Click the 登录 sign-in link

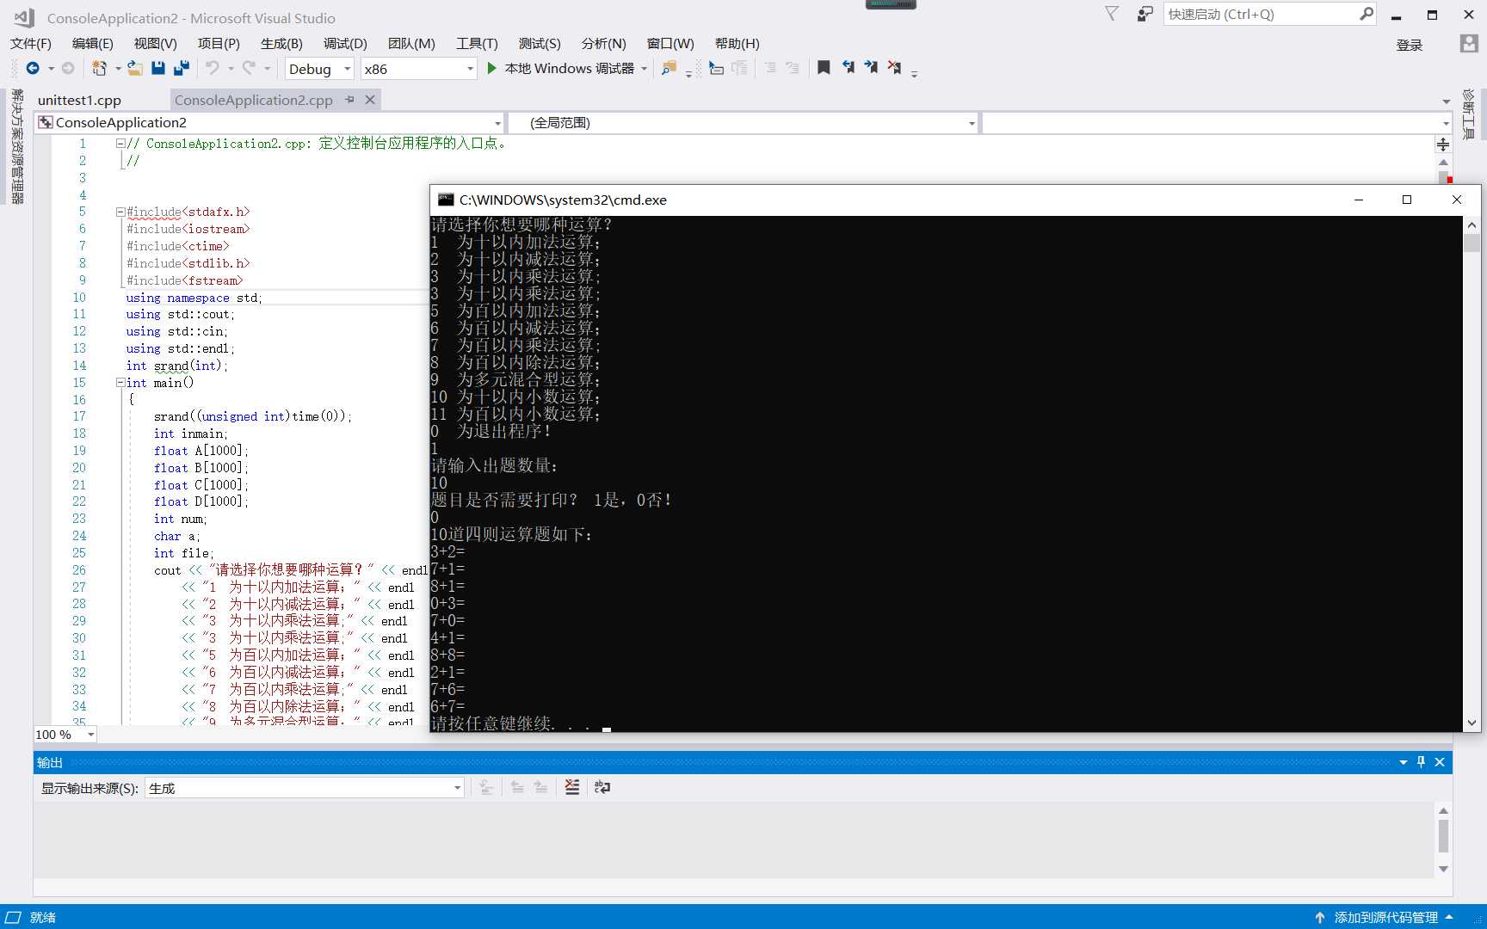[1410, 45]
